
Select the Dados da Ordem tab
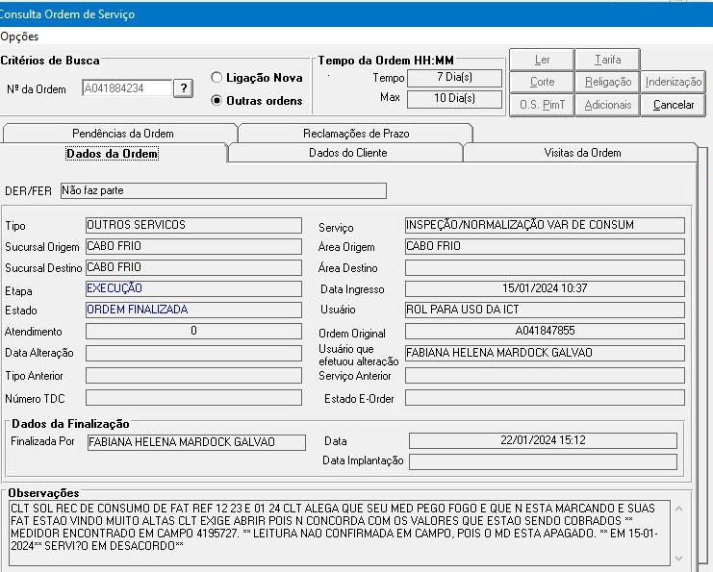pyautogui.click(x=113, y=154)
